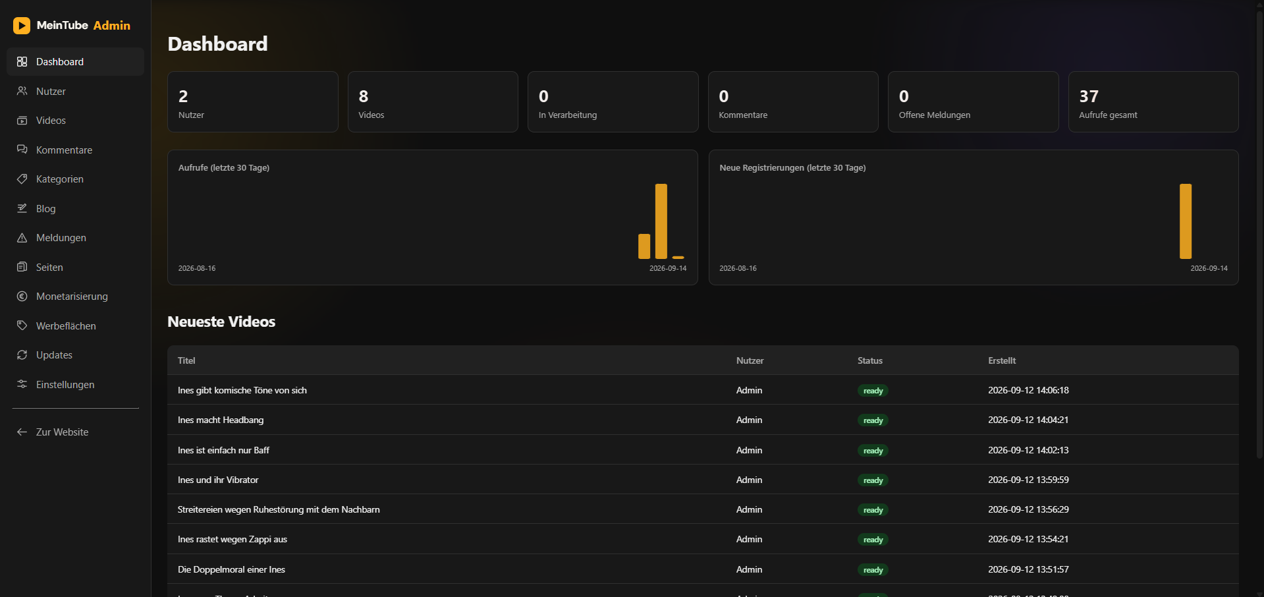Viewport: 1264px width, 597px height.
Task: Click 'Ines gibt komische Töne von sich' title
Action: pyautogui.click(x=242, y=390)
